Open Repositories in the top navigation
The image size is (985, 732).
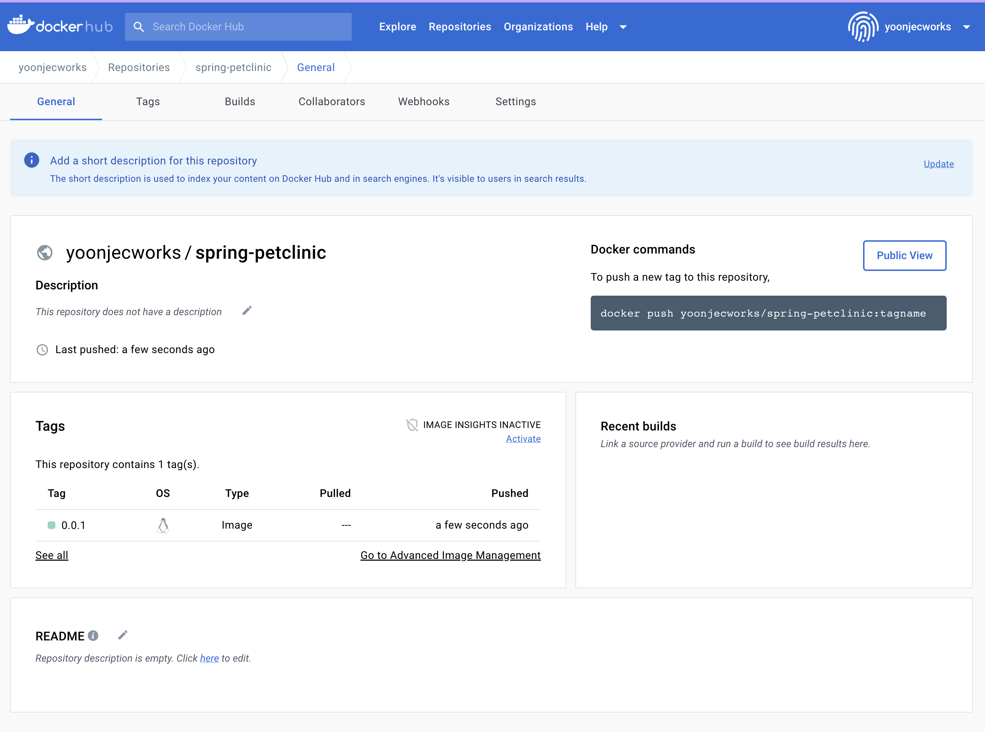[x=459, y=27]
